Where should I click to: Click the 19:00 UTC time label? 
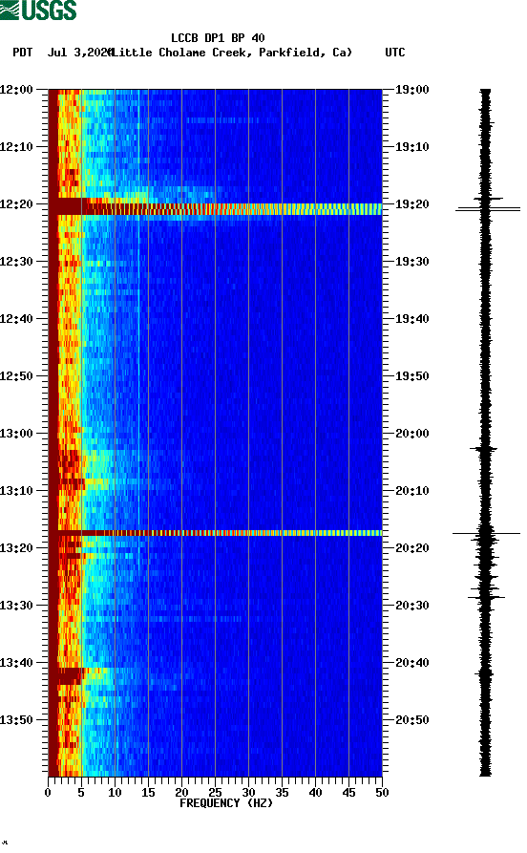tap(412, 89)
